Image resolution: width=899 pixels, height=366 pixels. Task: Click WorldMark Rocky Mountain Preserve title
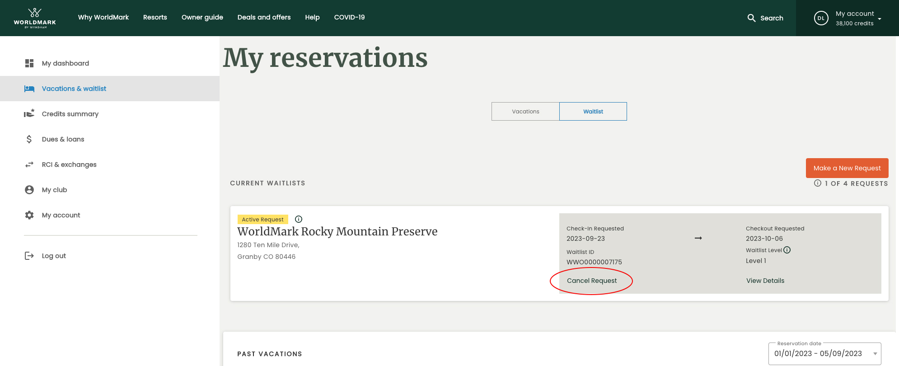click(x=337, y=231)
